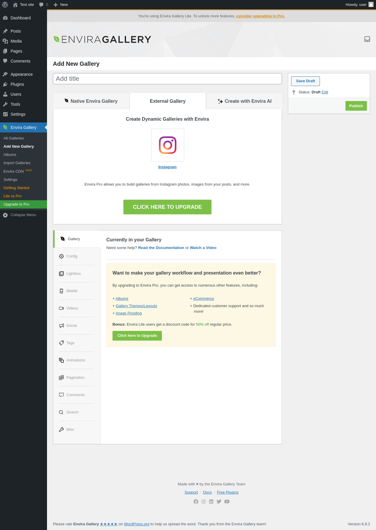Click the small Click here to Upgrade button
This screenshot has height=530, width=376.
(x=137, y=336)
